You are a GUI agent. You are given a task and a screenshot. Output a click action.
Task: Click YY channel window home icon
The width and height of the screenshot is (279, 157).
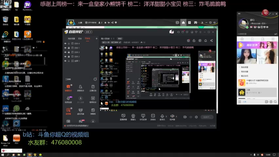pos(183,23)
